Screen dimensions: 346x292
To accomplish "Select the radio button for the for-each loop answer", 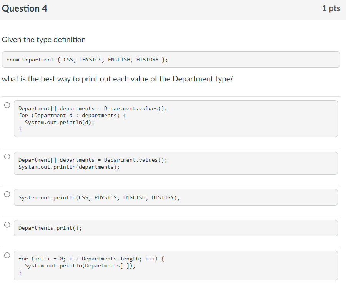I will click(x=7, y=105).
